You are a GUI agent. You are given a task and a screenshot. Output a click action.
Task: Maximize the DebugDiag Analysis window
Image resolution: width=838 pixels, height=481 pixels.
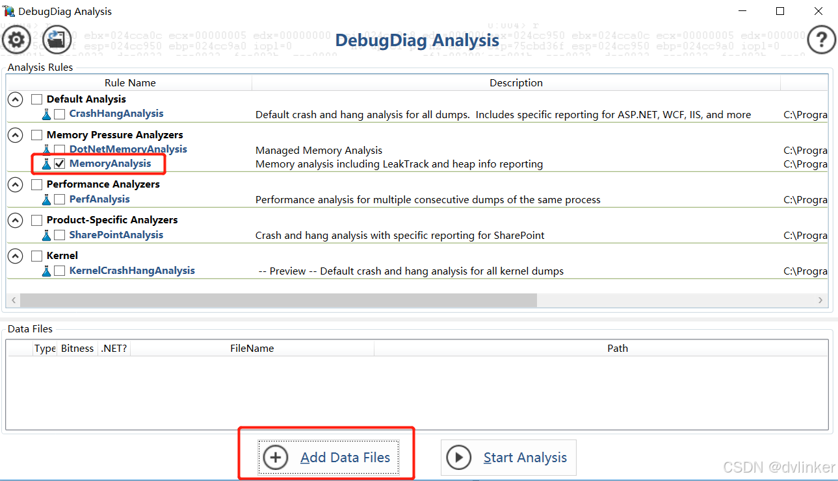click(x=780, y=11)
